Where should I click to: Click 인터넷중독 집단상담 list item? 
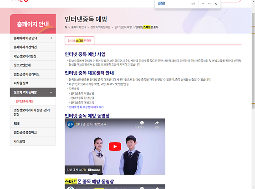82,98
